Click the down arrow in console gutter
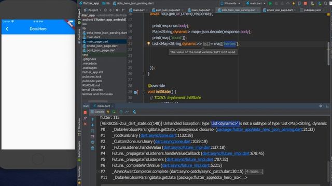Viewport: 332px width, 186px height. 93,125
